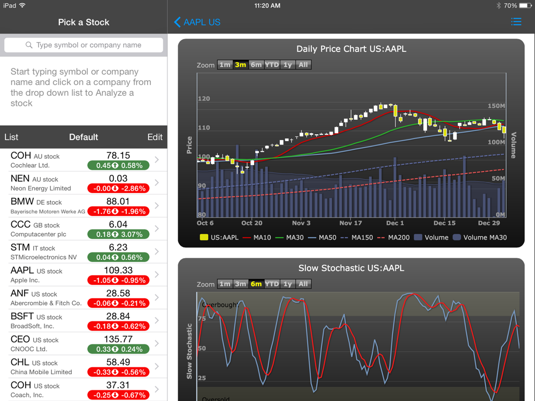This screenshot has width=535, height=401.
Task: Click the Coach COH red change badge
Action: (118, 395)
